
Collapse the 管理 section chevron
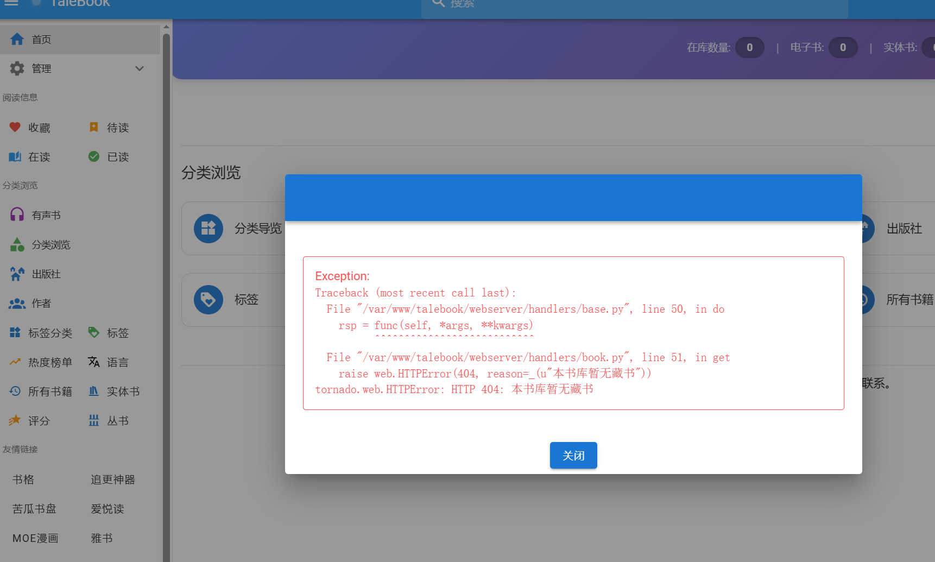[140, 68]
